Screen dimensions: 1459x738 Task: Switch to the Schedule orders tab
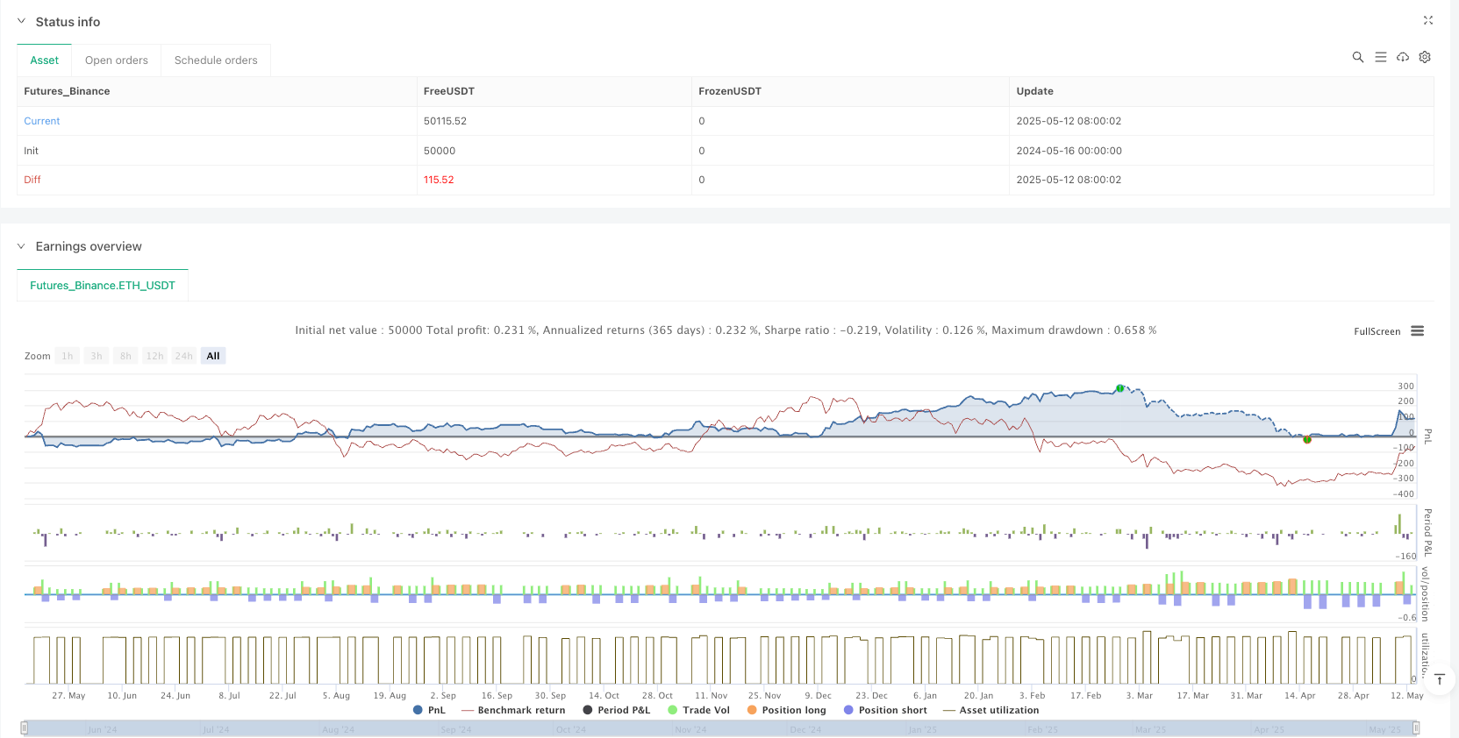pyautogui.click(x=216, y=60)
